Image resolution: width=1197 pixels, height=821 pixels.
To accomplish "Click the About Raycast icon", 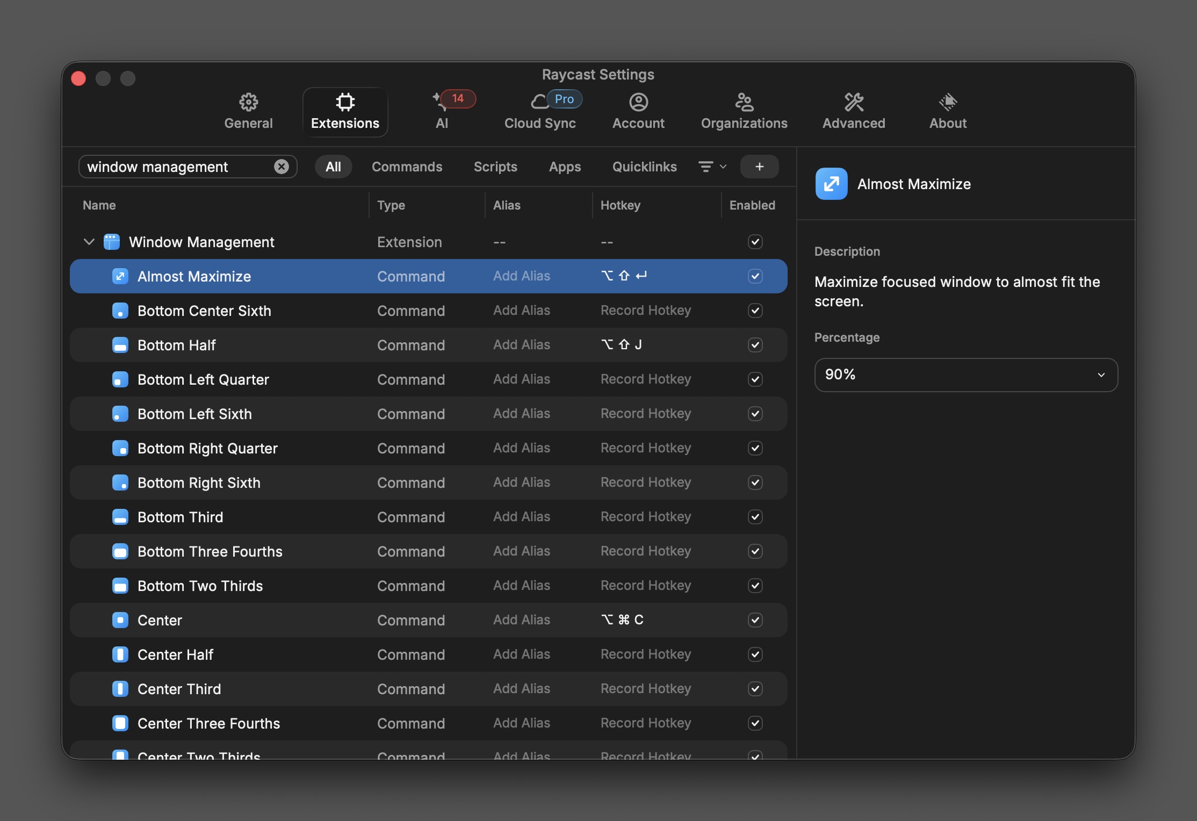I will [x=948, y=102].
